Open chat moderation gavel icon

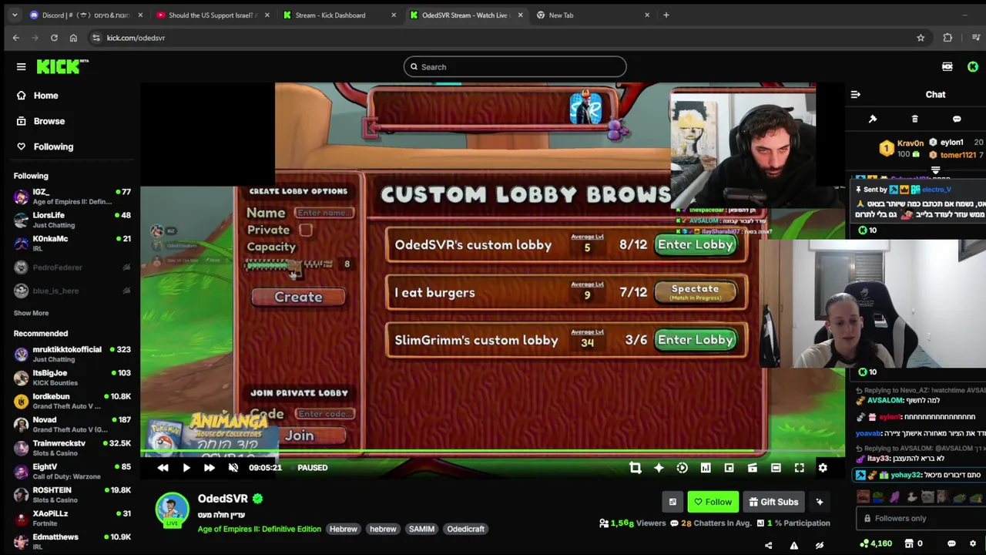click(873, 119)
